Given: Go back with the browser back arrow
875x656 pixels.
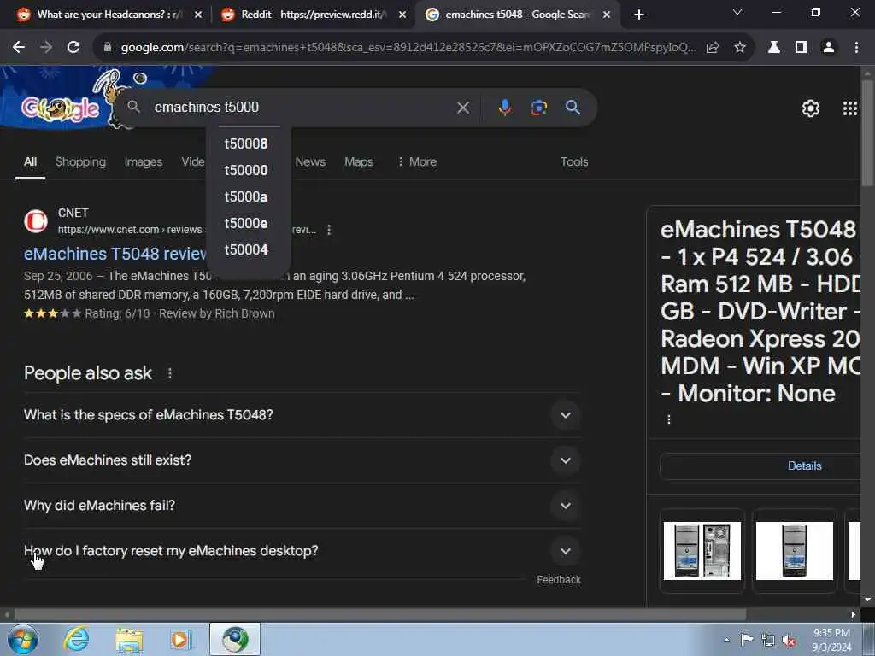Looking at the screenshot, I should click(x=19, y=48).
